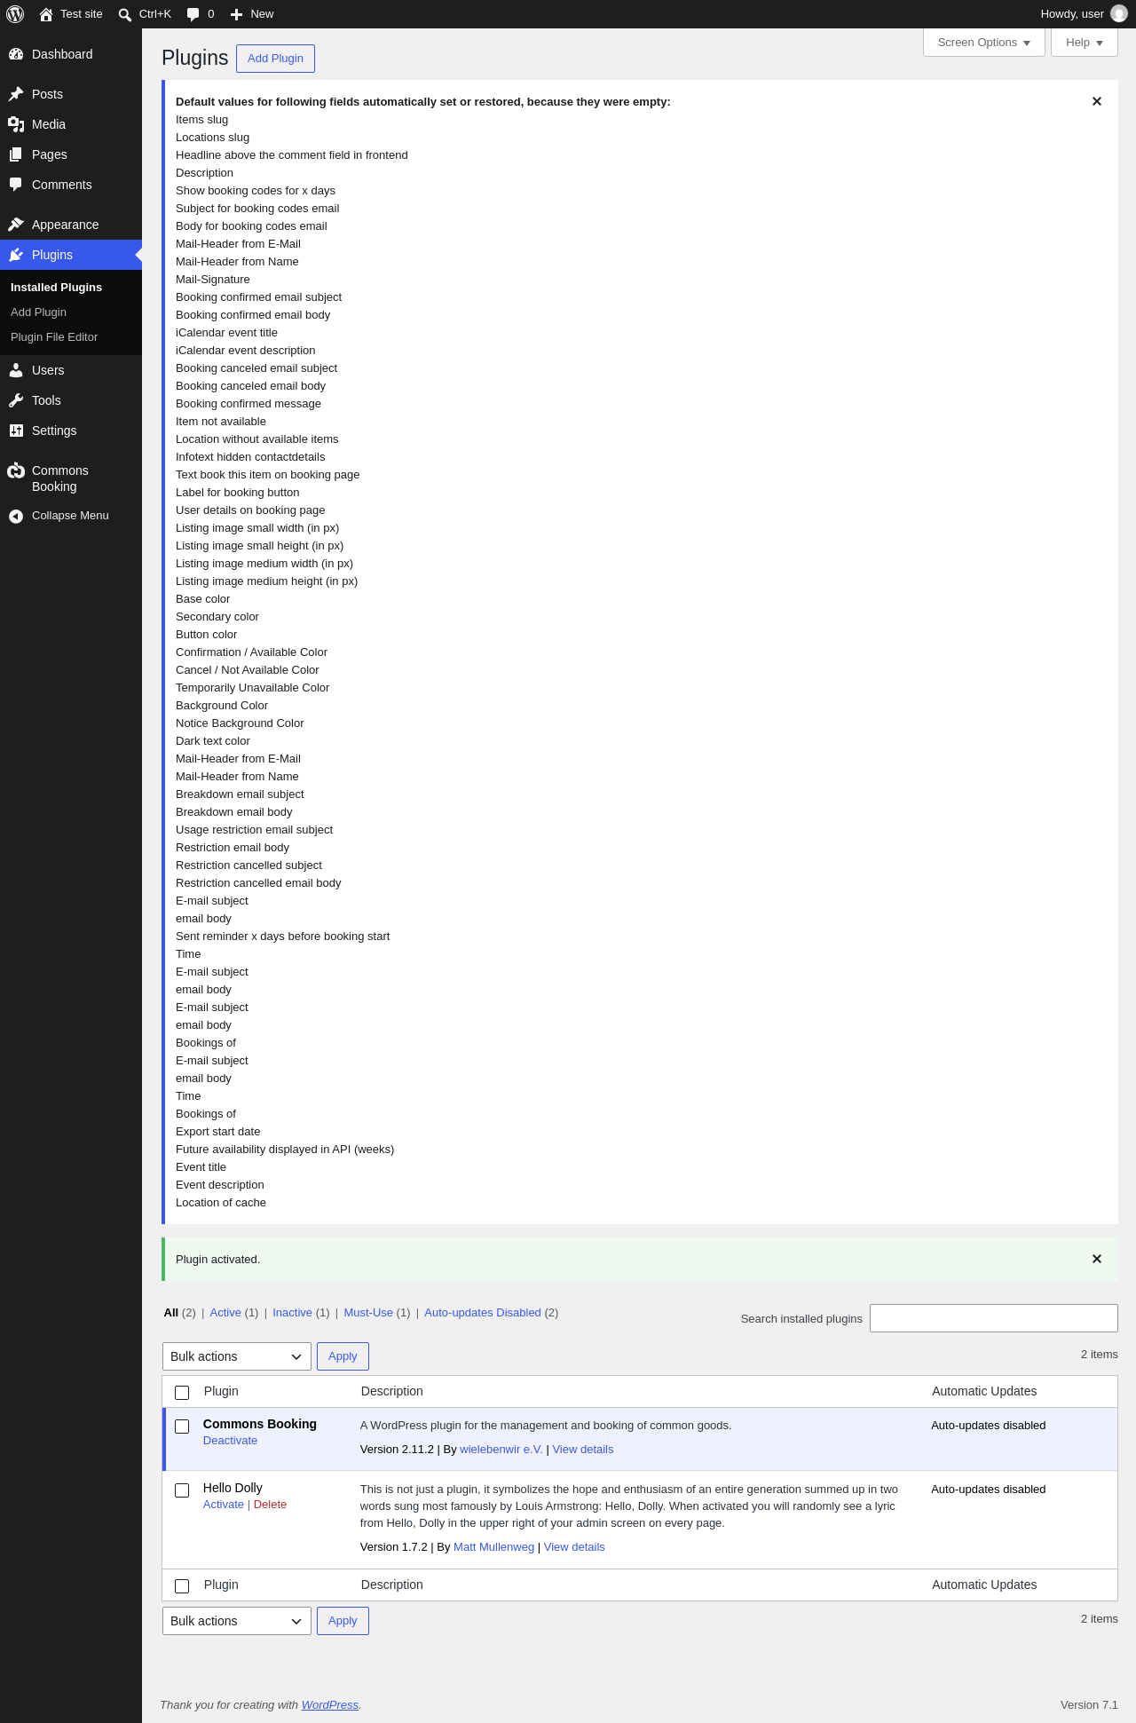Click 'Location of cache' notice line

click(221, 1203)
